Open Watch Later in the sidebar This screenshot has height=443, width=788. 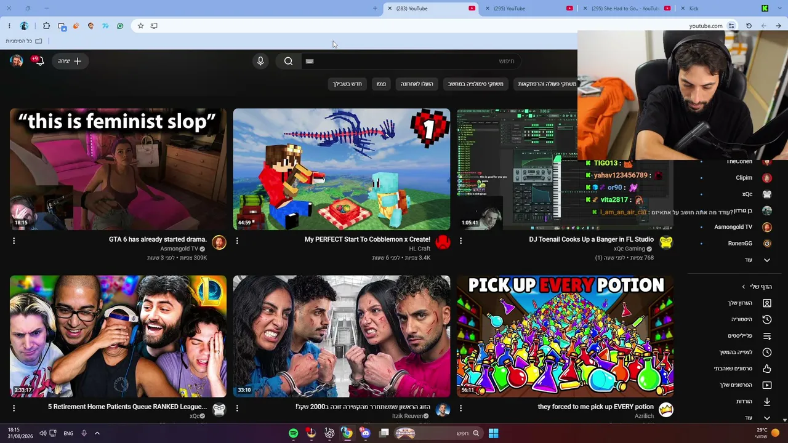745,353
